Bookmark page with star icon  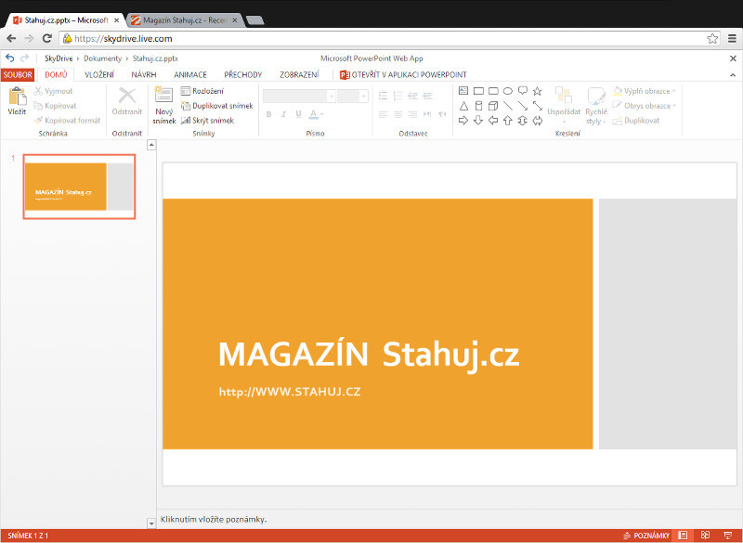pos(712,39)
